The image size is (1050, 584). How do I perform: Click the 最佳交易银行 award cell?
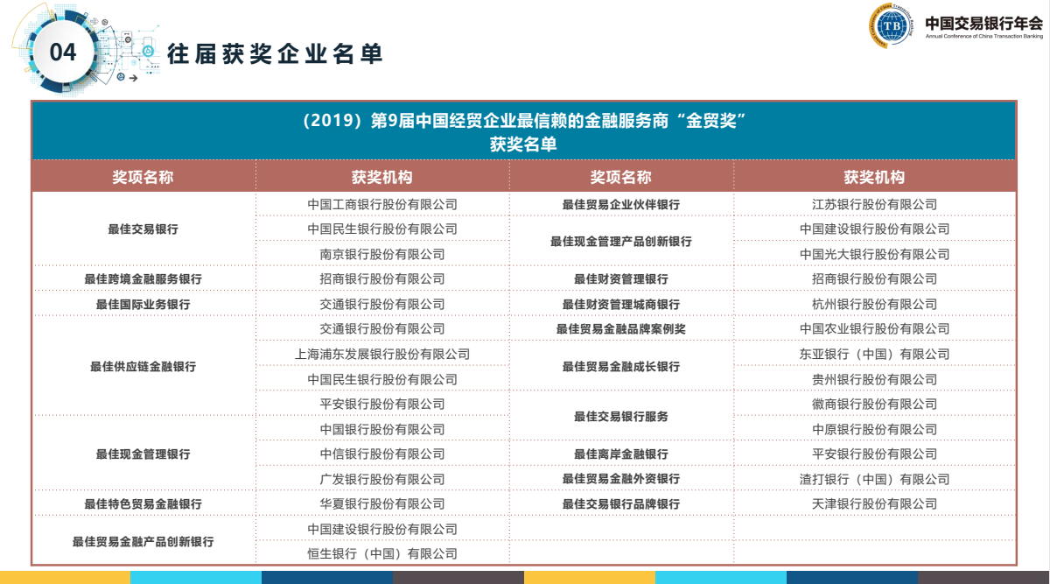click(x=143, y=229)
